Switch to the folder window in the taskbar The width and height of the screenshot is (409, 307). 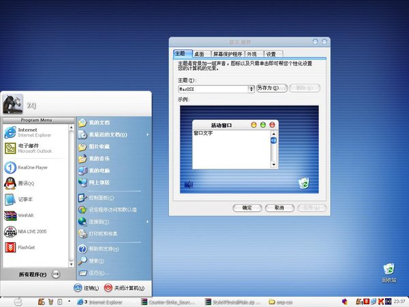(x=280, y=302)
